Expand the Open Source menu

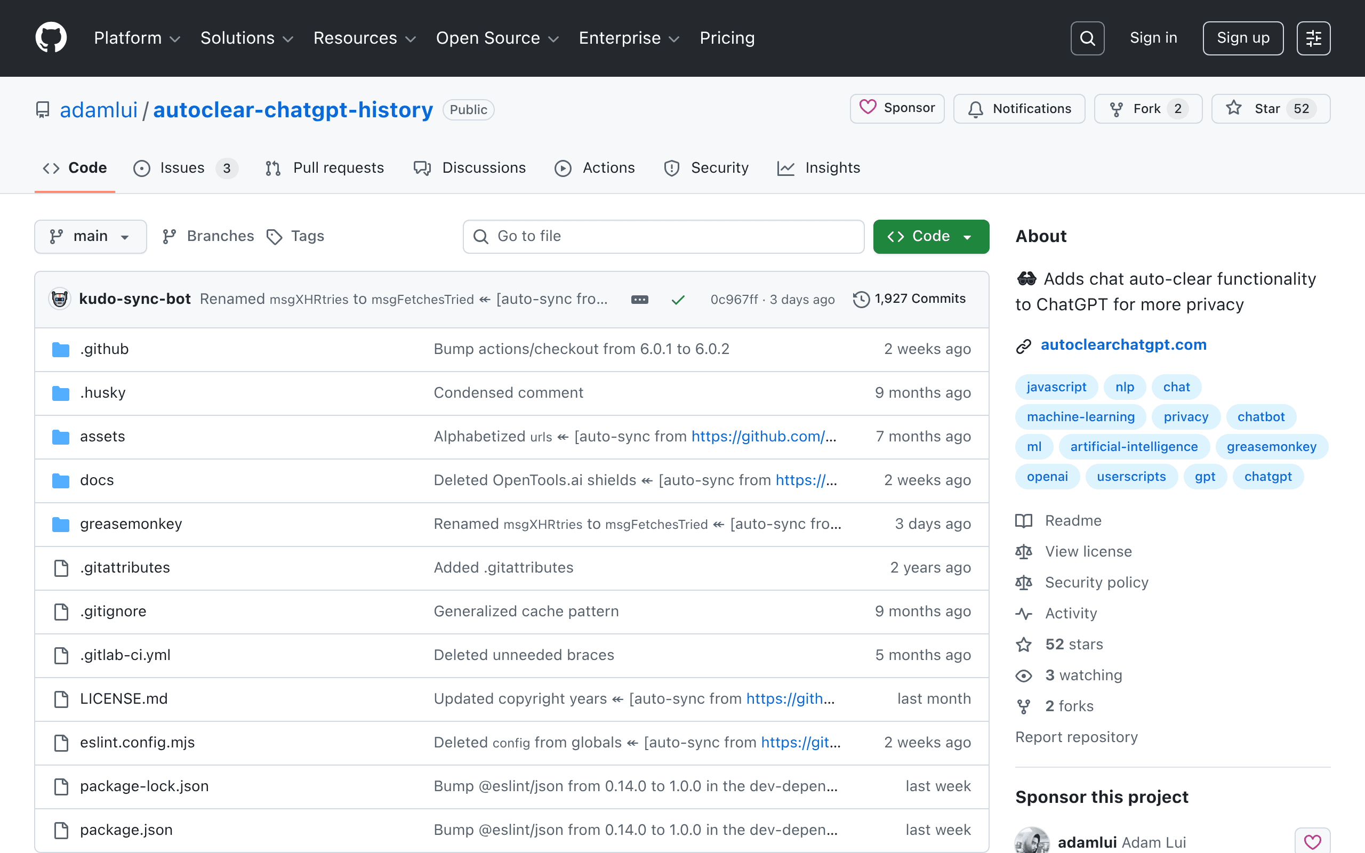497,38
